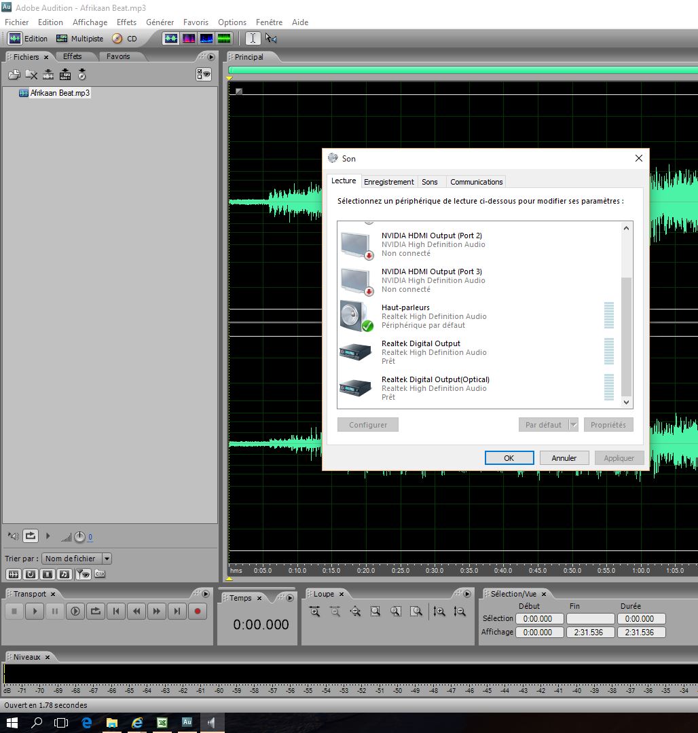The height and width of the screenshot is (733, 698).
Task: Click the rewind button in Transport
Action: pyautogui.click(x=136, y=611)
